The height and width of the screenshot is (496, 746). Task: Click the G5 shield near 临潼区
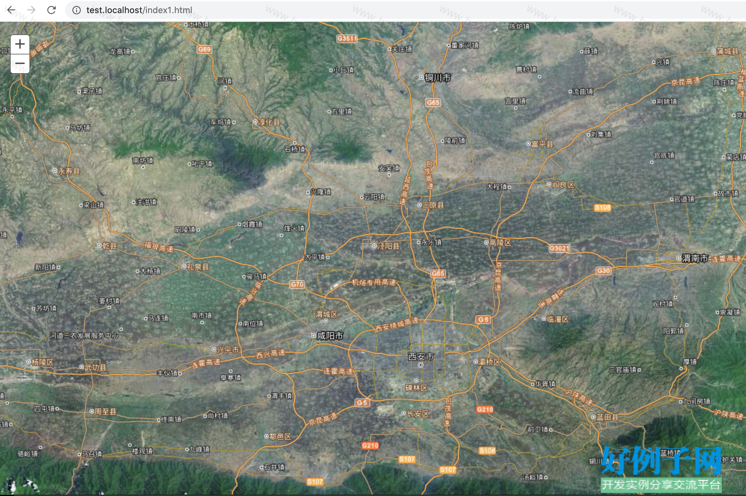tap(483, 320)
